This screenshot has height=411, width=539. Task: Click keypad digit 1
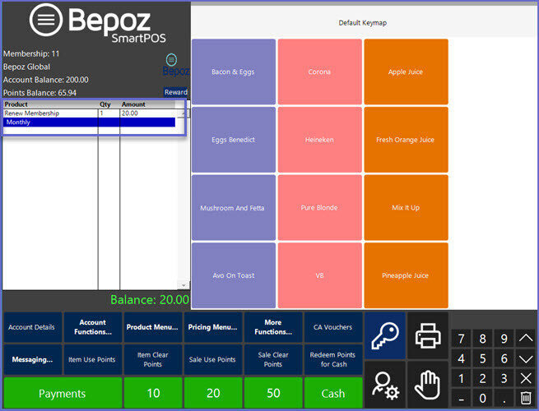[462, 378]
